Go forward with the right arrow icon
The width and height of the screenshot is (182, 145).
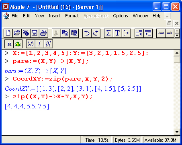point(170,33)
